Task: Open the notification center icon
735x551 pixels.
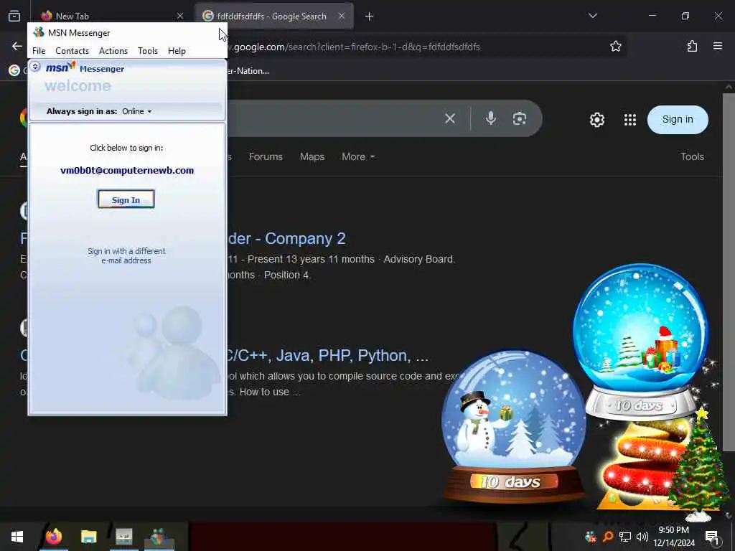Action: (712, 537)
